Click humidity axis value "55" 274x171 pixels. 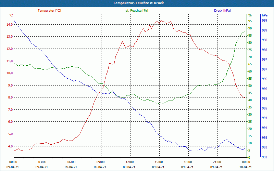coord(250,79)
